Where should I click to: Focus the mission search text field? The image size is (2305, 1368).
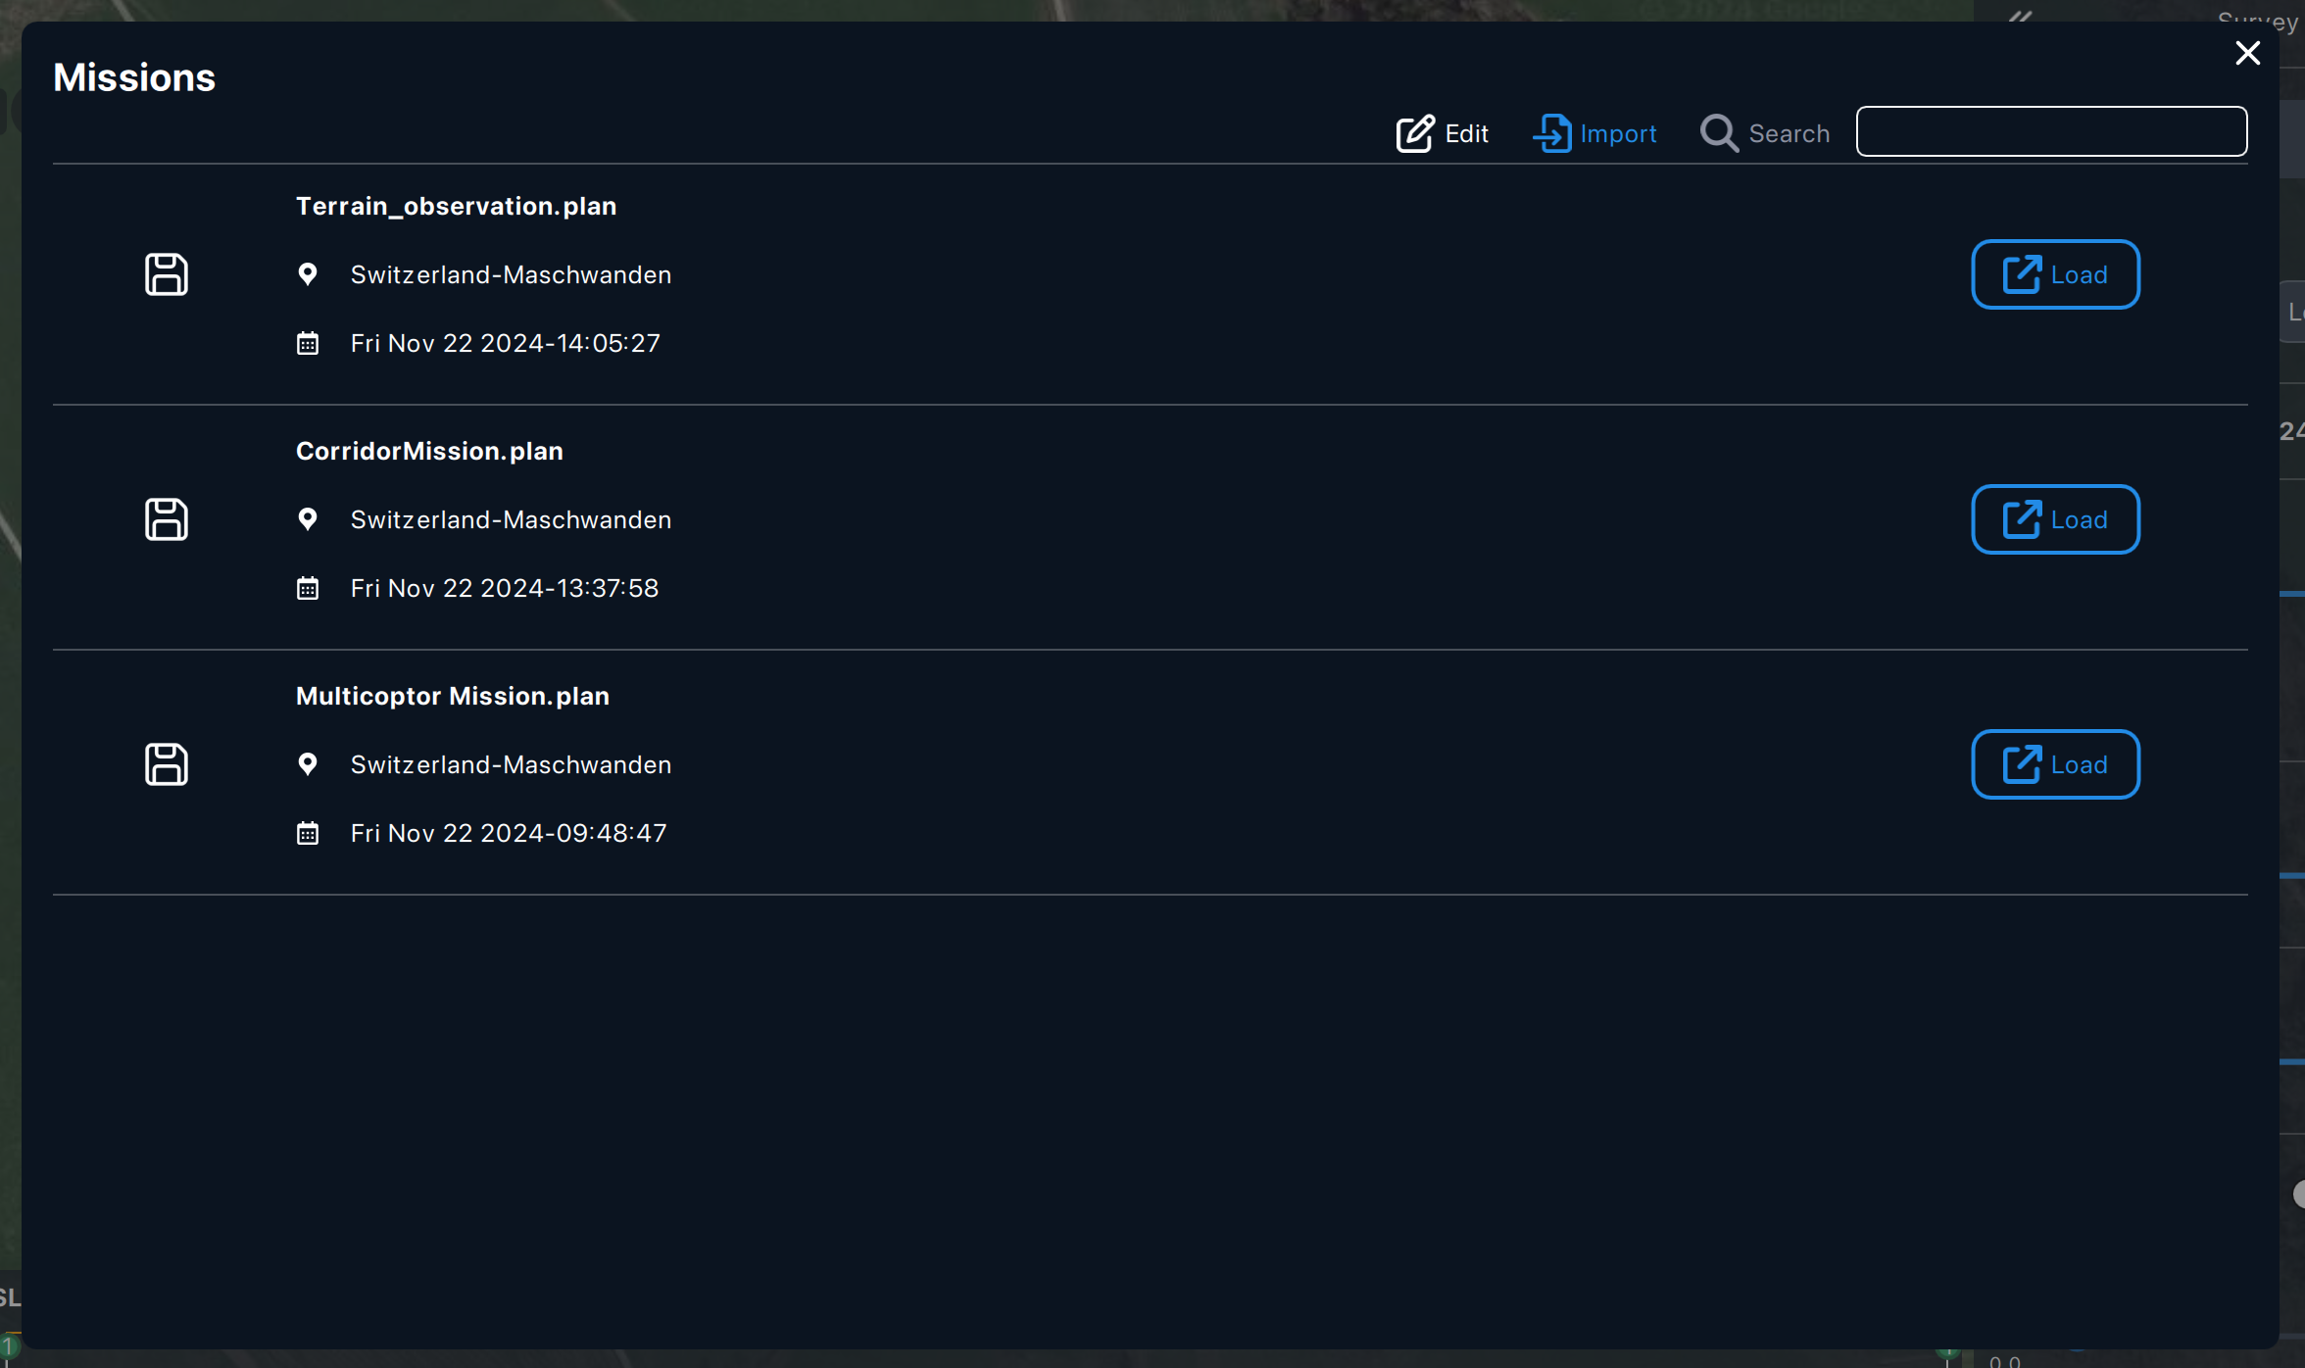[2051, 131]
